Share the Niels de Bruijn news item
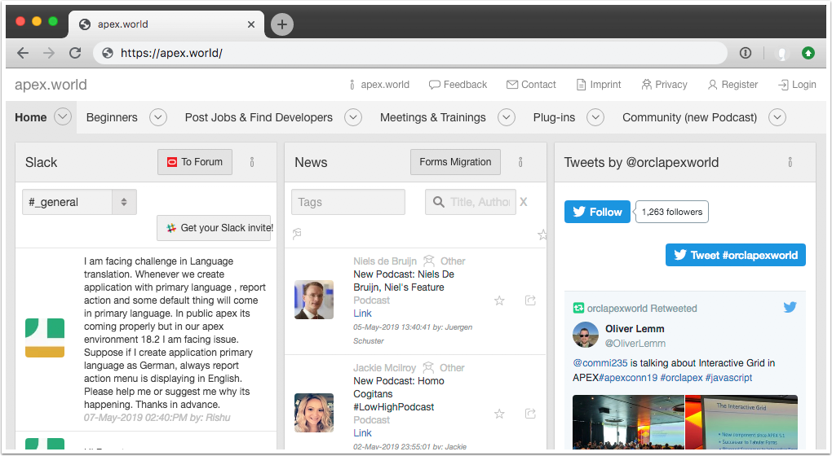This screenshot has height=456, width=832. click(530, 300)
